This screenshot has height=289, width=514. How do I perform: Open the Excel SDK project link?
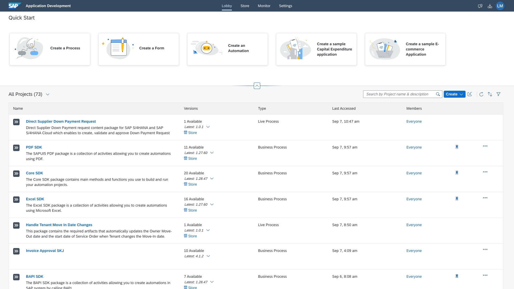pyautogui.click(x=35, y=199)
